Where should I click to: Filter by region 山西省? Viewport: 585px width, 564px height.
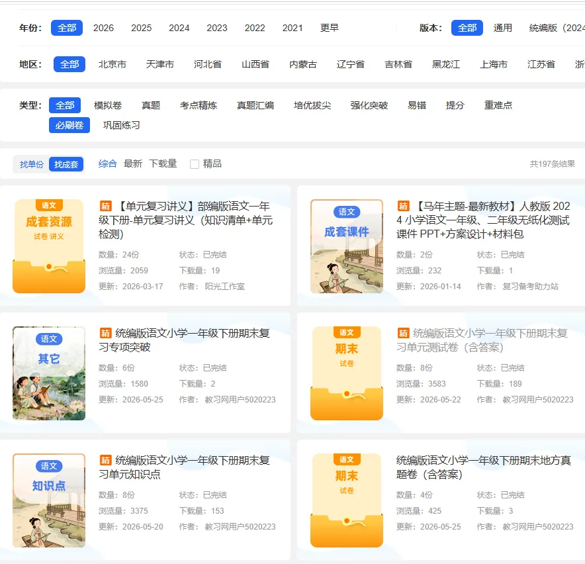[255, 64]
